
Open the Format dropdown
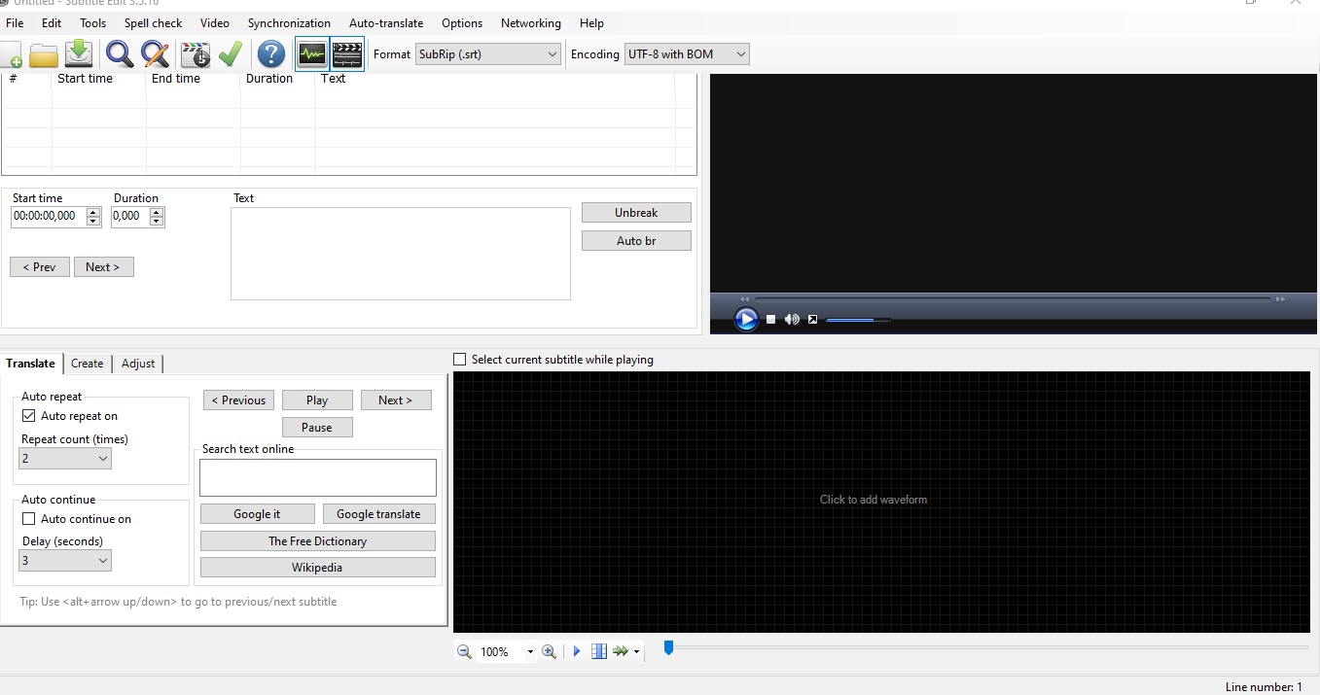tap(551, 54)
